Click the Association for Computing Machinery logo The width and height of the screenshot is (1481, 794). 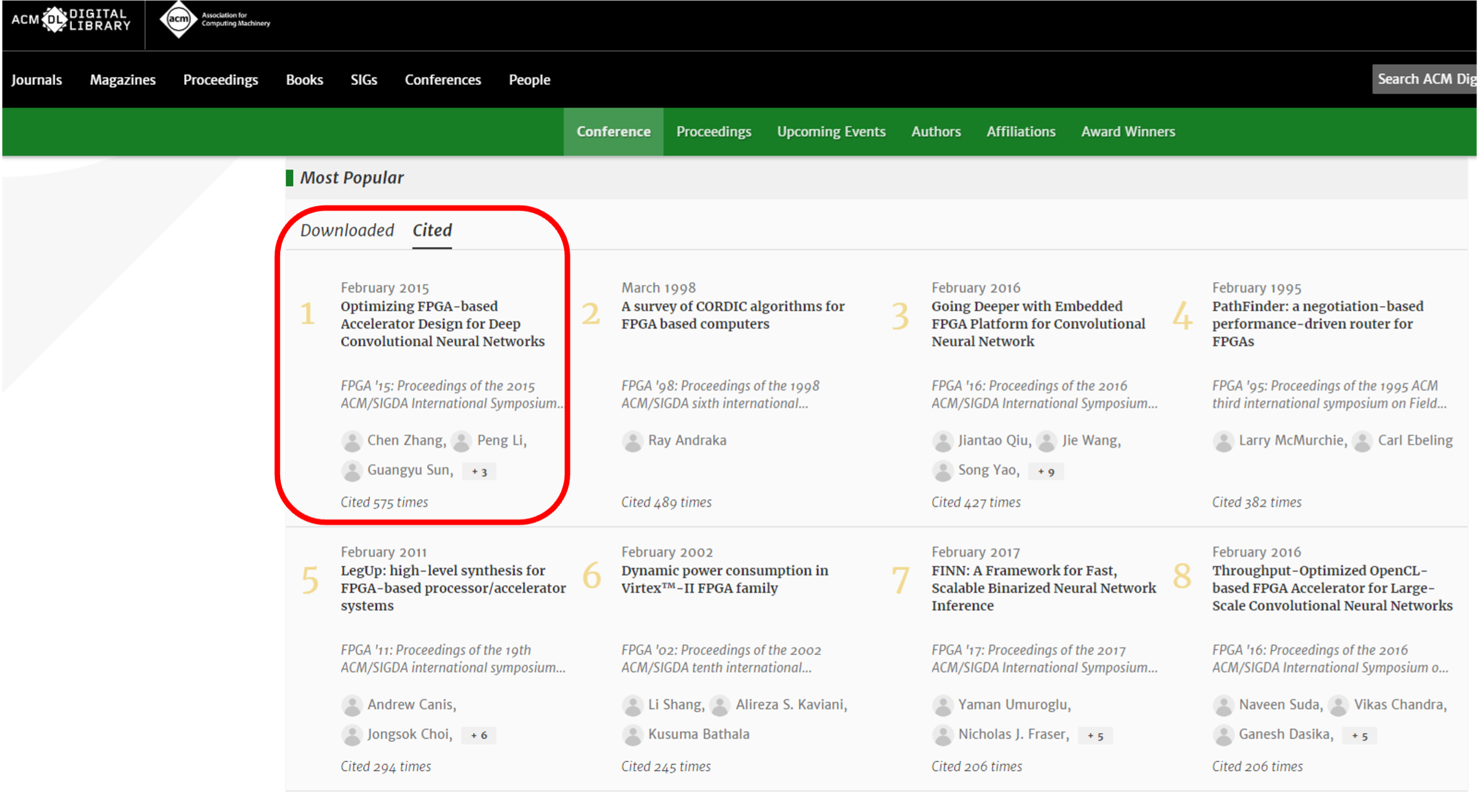tap(214, 20)
